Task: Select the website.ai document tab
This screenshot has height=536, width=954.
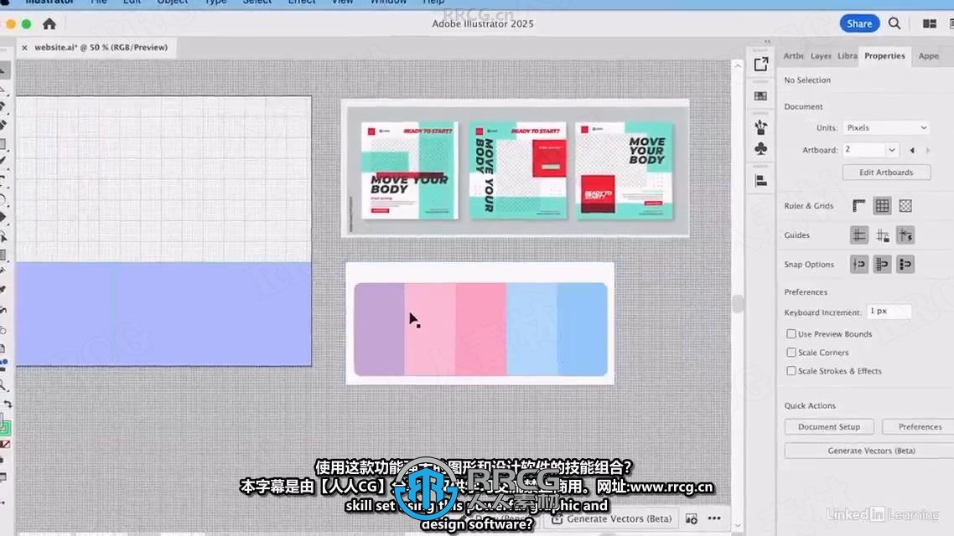Action: click(x=101, y=48)
